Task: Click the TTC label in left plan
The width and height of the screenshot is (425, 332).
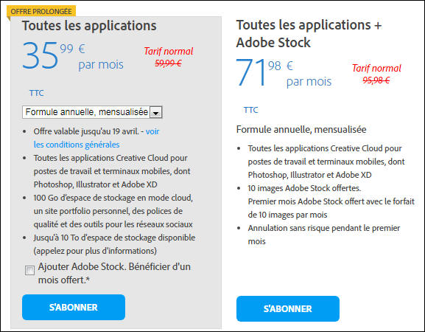Action: [36, 93]
